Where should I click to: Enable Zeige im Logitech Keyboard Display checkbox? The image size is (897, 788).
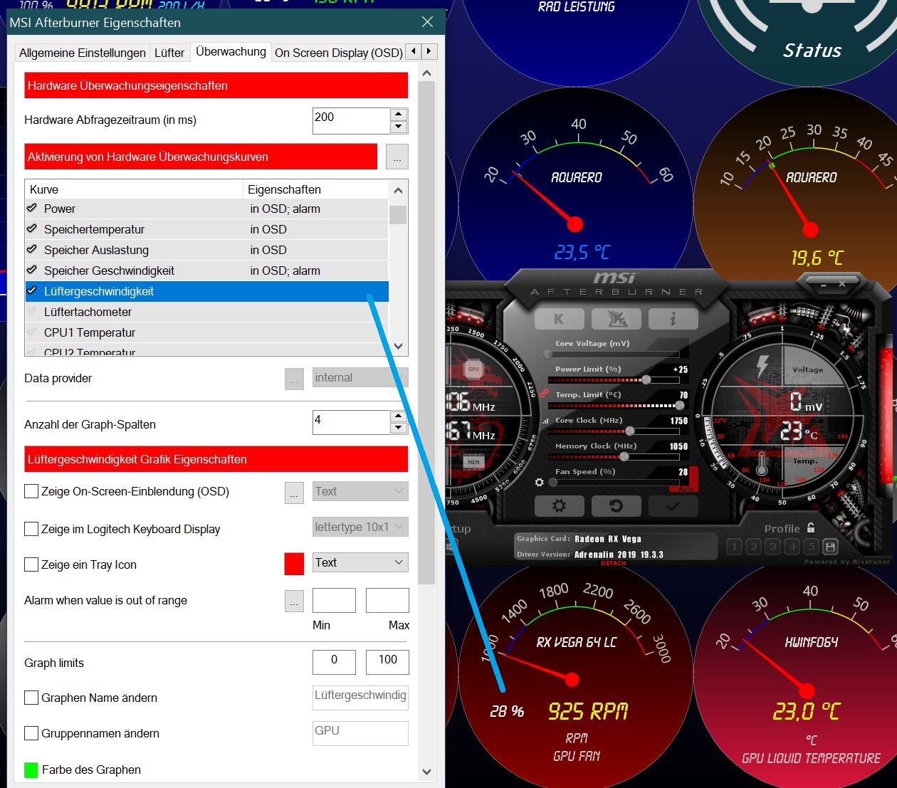(31, 529)
